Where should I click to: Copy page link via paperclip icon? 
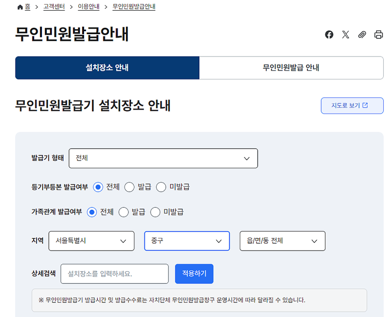click(362, 35)
